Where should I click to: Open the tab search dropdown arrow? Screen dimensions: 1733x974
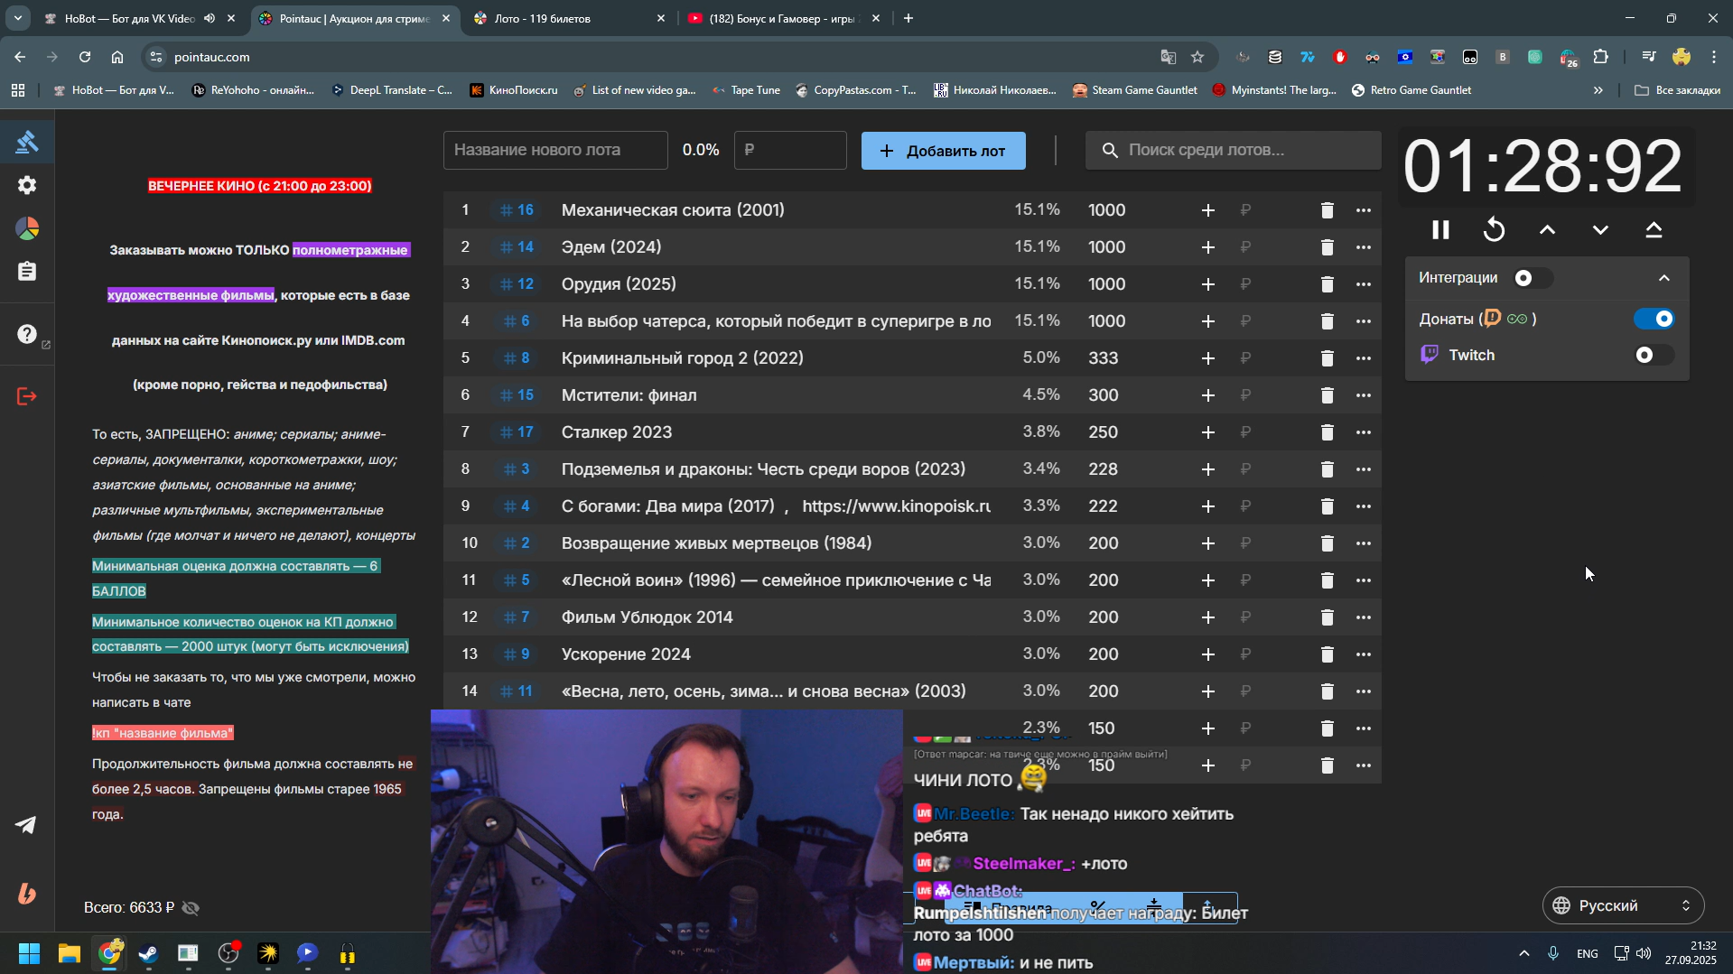[x=17, y=18]
